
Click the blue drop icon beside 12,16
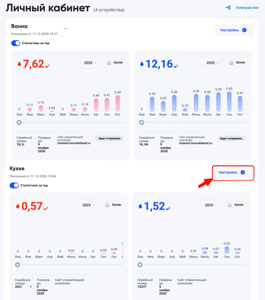click(x=142, y=64)
